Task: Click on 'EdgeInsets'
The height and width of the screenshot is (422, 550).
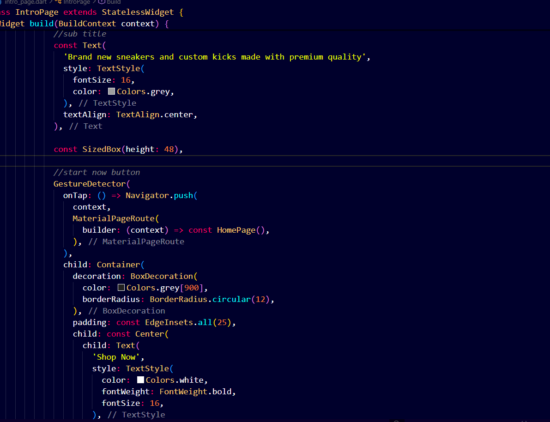Action: 169,323
